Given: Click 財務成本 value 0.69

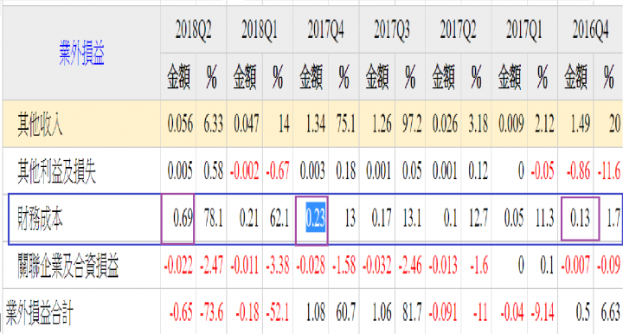Looking at the screenshot, I should pos(183,218).
